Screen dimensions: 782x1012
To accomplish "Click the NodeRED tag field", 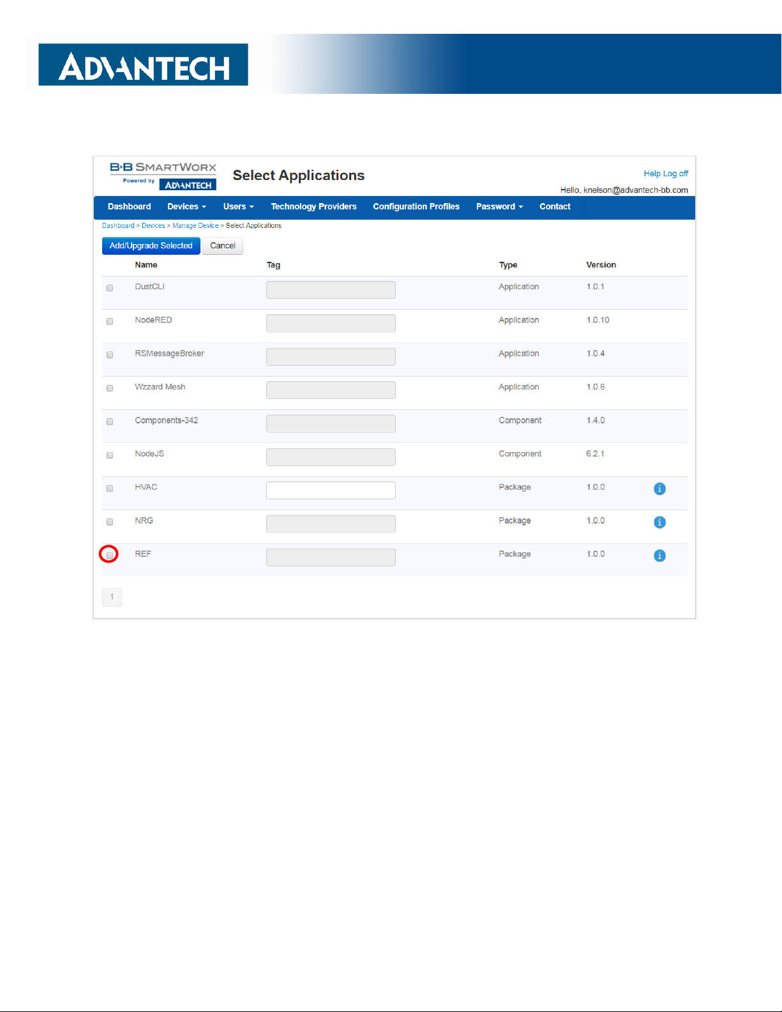I will tap(331, 323).
